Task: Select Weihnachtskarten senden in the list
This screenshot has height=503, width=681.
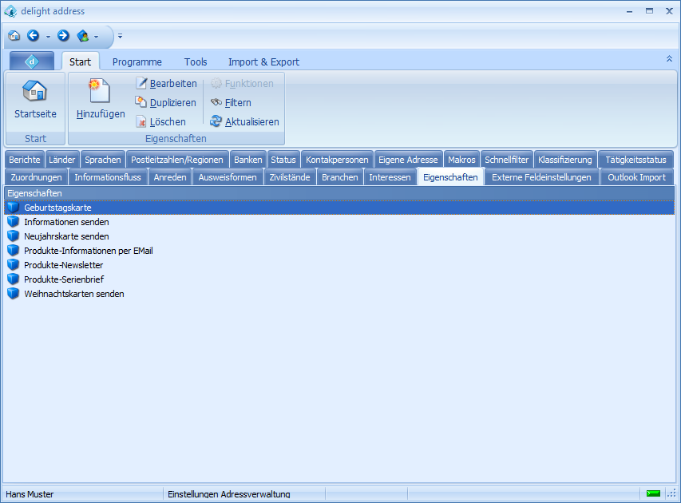Action: click(73, 294)
